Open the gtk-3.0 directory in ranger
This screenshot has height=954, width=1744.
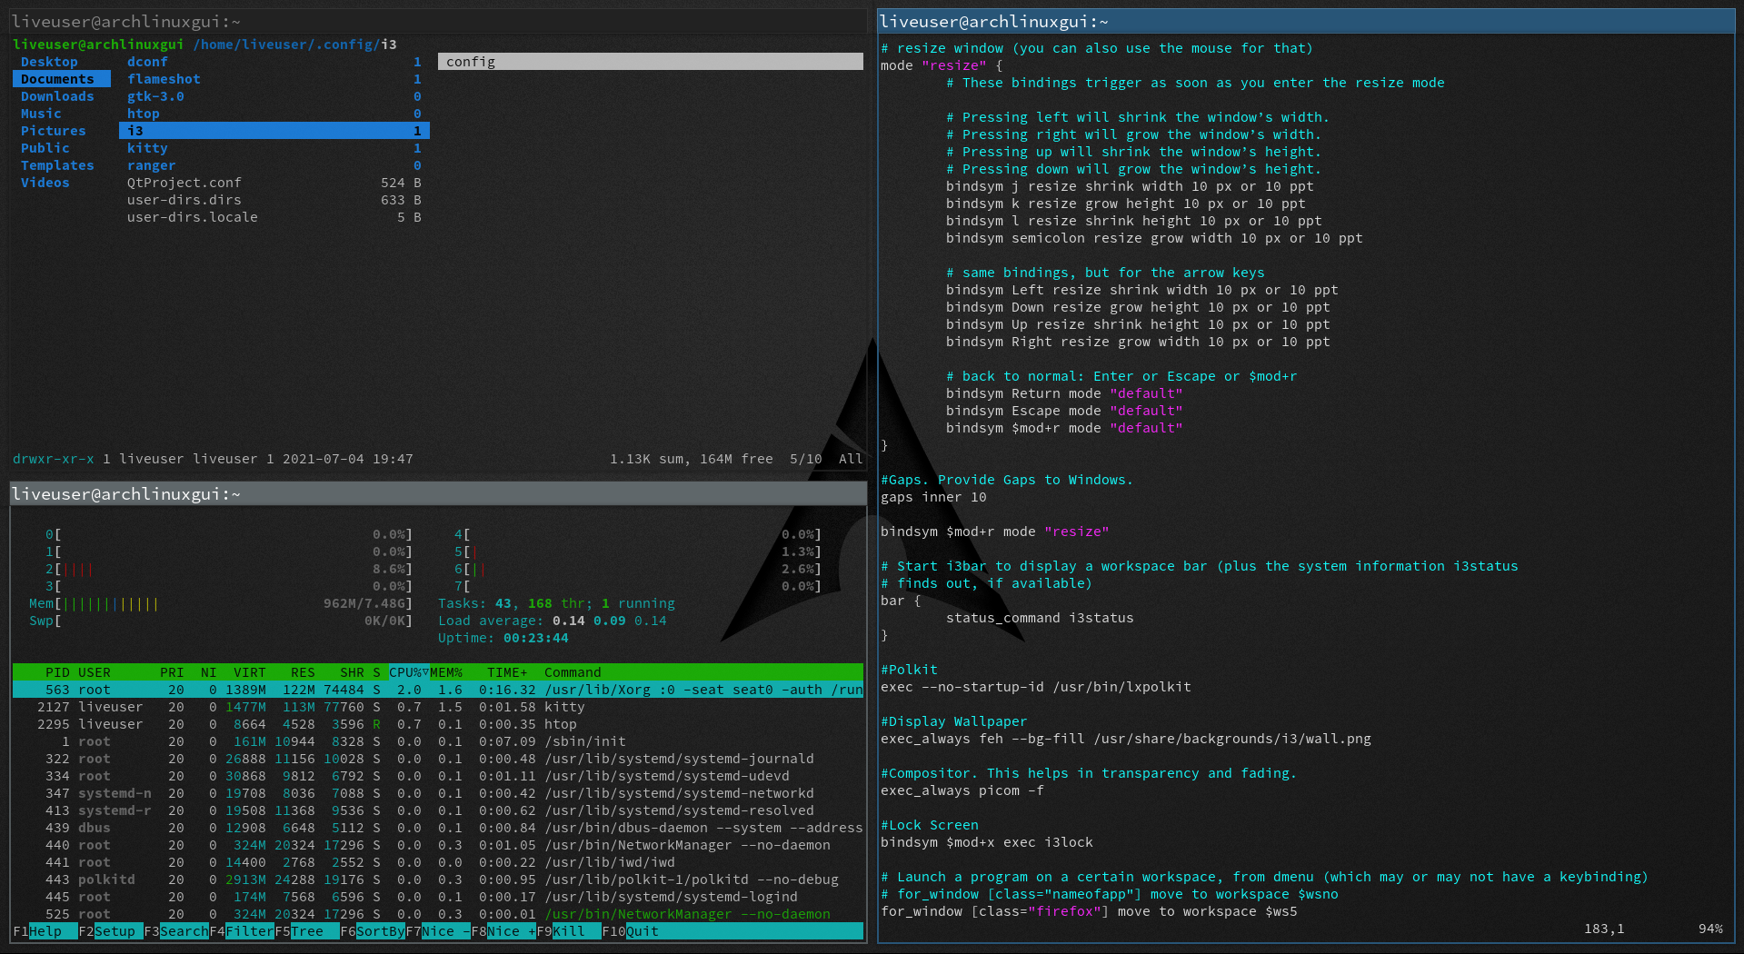(274, 96)
